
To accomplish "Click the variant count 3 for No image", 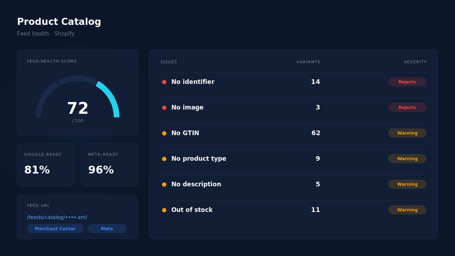I will click(x=318, y=107).
